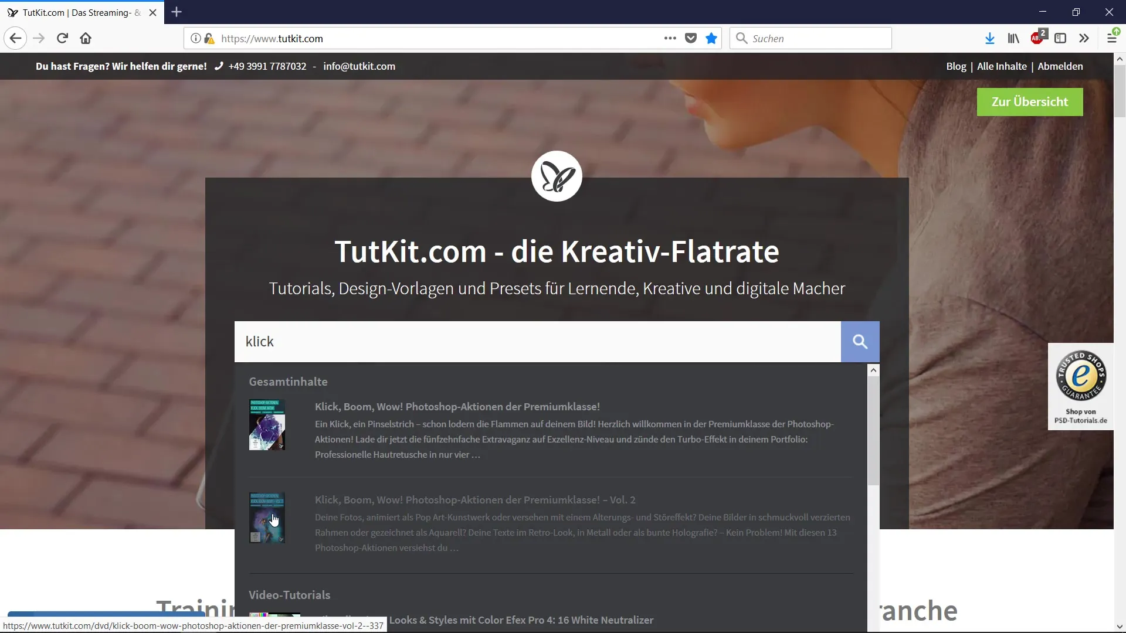Viewport: 1126px width, 633px height.
Task: Click the page scrollbar up arrow
Action: tap(1120, 59)
